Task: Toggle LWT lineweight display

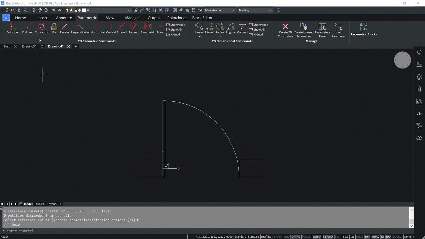Action: coord(338,237)
